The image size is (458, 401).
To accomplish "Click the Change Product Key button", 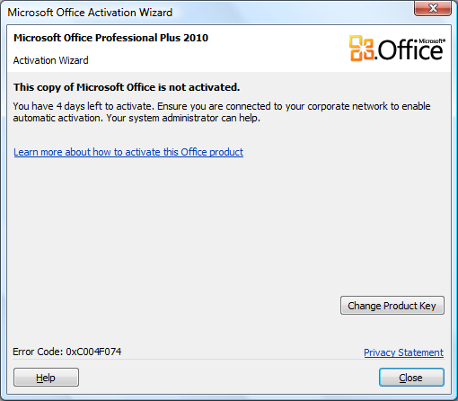I will pos(392,306).
